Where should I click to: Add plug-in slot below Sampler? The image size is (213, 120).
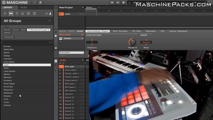tap(61, 41)
